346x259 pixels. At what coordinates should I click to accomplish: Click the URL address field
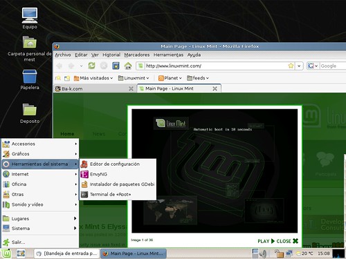216,66
